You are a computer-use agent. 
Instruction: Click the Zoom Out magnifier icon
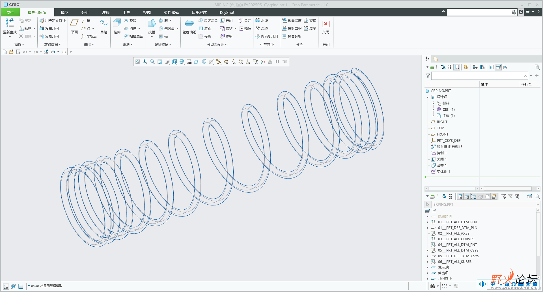click(152, 62)
